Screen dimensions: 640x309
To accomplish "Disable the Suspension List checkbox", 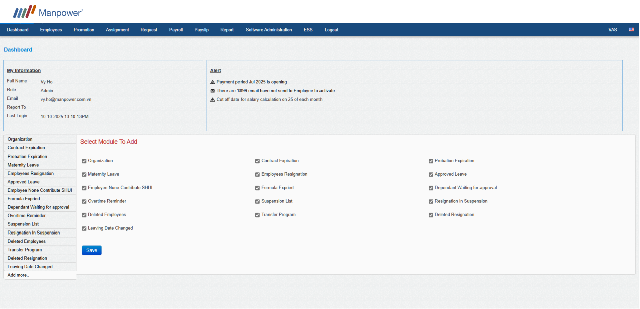I will tap(258, 202).
